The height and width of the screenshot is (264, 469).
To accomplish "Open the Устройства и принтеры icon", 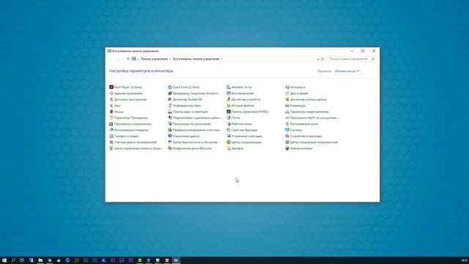I will click(x=287, y=136).
